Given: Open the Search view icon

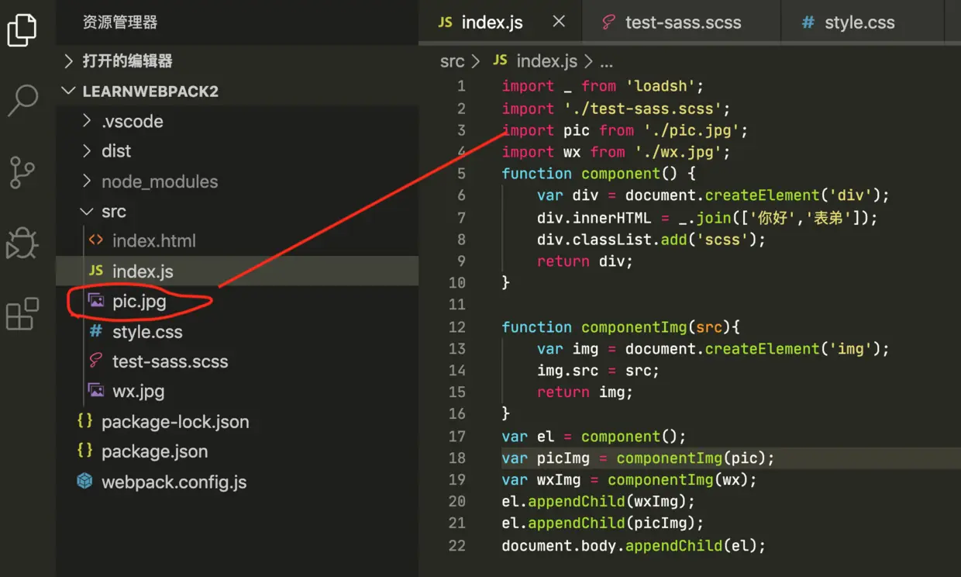Looking at the screenshot, I should [x=22, y=100].
